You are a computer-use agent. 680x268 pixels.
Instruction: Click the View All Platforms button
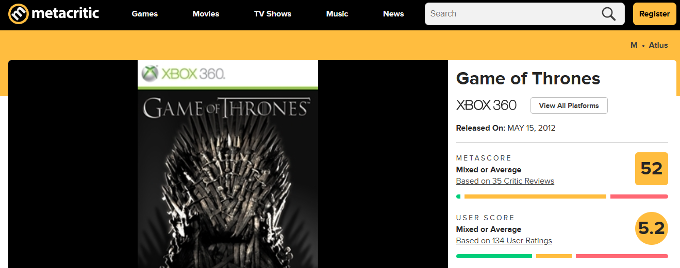tap(569, 105)
